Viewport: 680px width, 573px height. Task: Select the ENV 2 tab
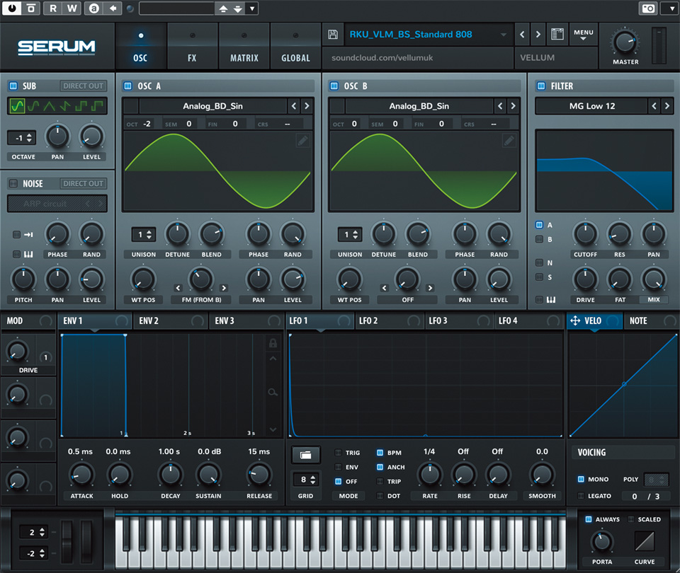(x=171, y=320)
